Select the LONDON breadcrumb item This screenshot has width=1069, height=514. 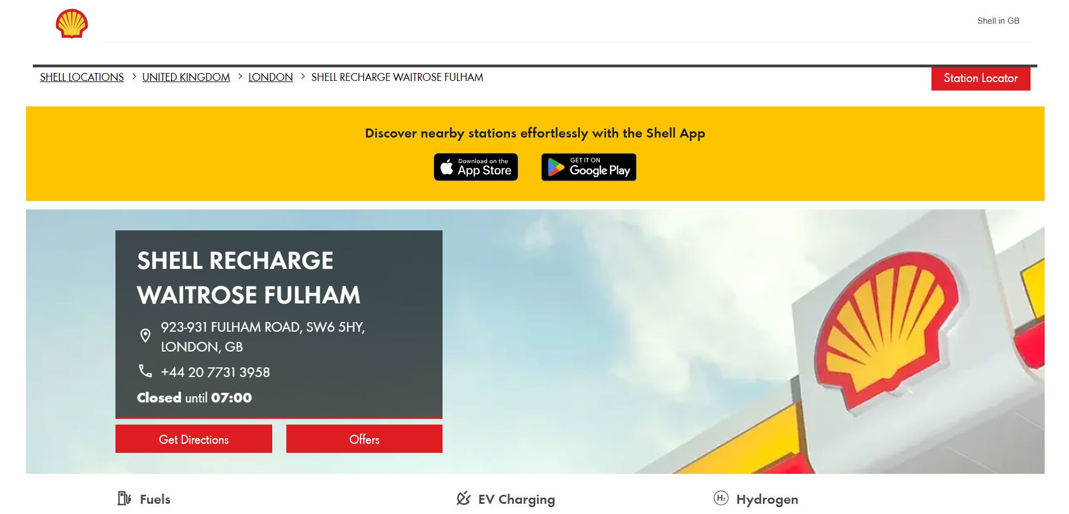pos(271,77)
